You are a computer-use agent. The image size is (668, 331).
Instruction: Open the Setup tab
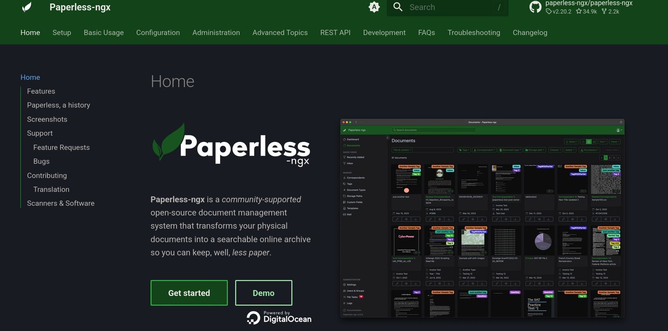tap(62, 33)
